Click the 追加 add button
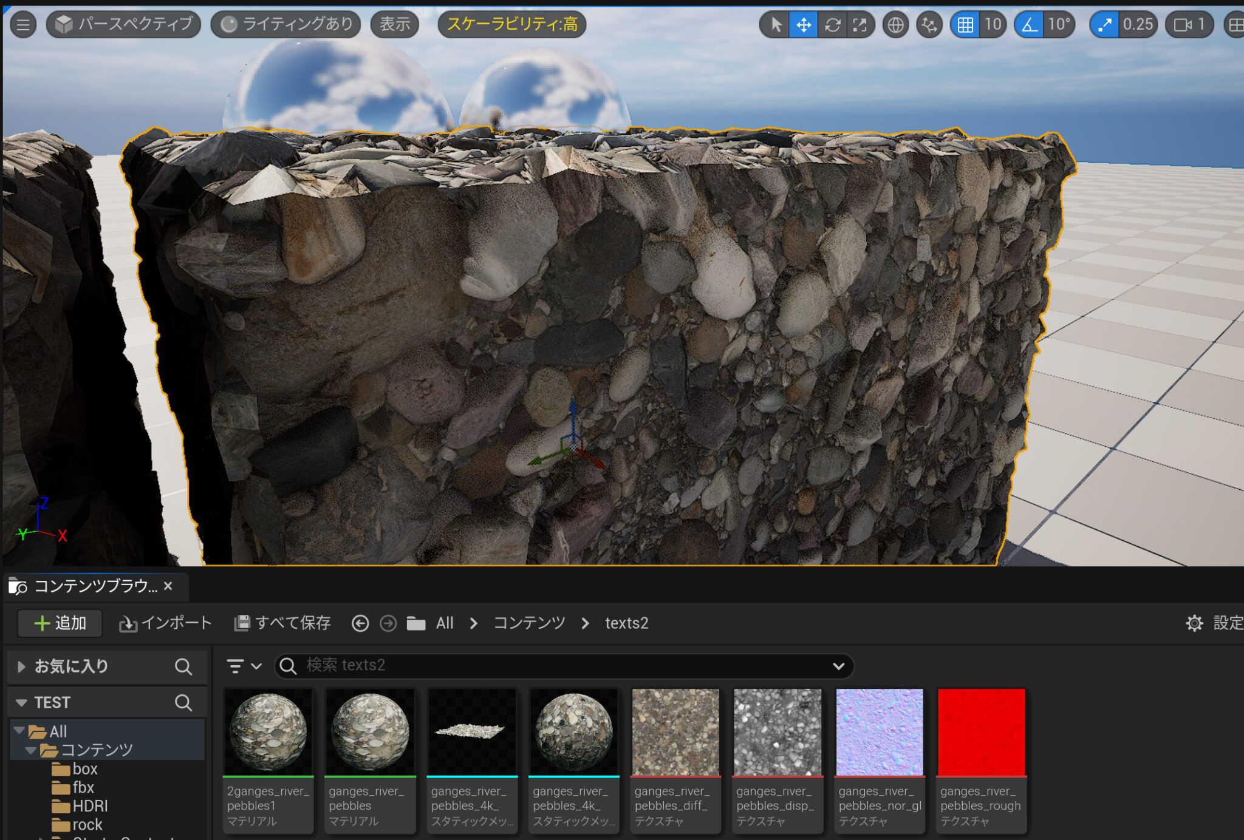 (x=60, y=623)
